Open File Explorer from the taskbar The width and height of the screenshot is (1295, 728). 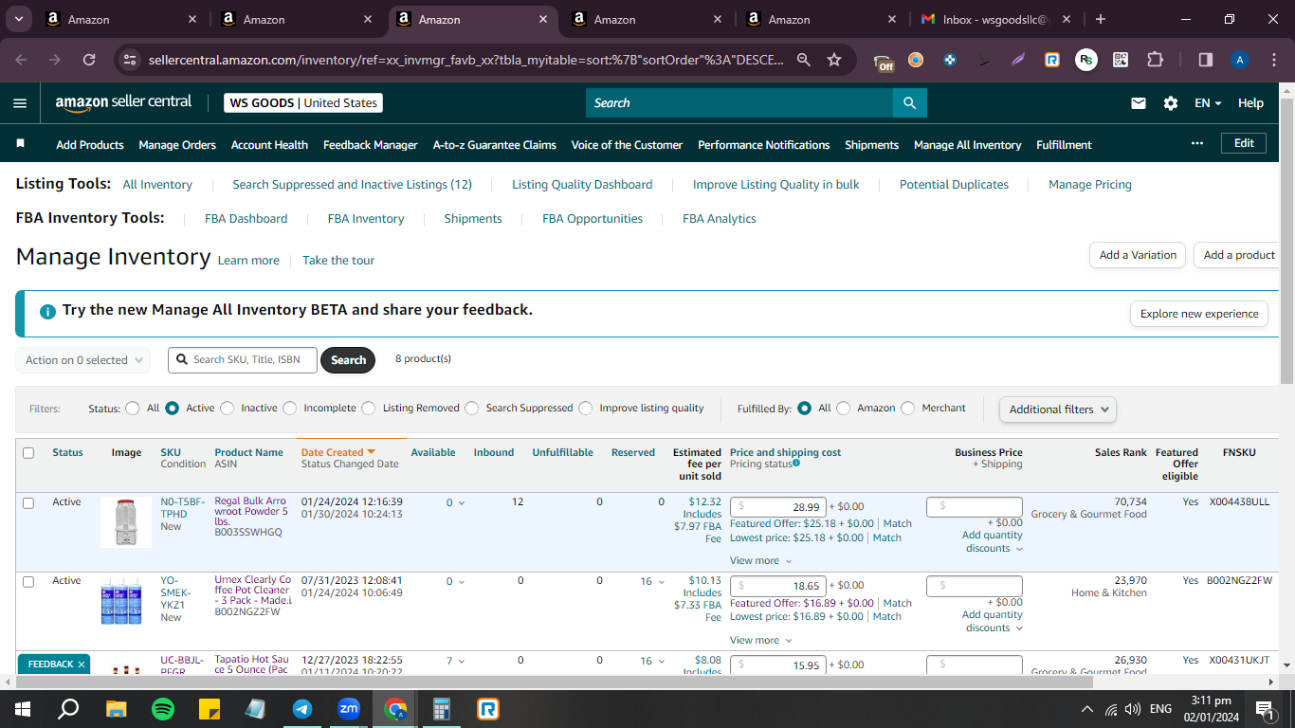pos(117,708)
